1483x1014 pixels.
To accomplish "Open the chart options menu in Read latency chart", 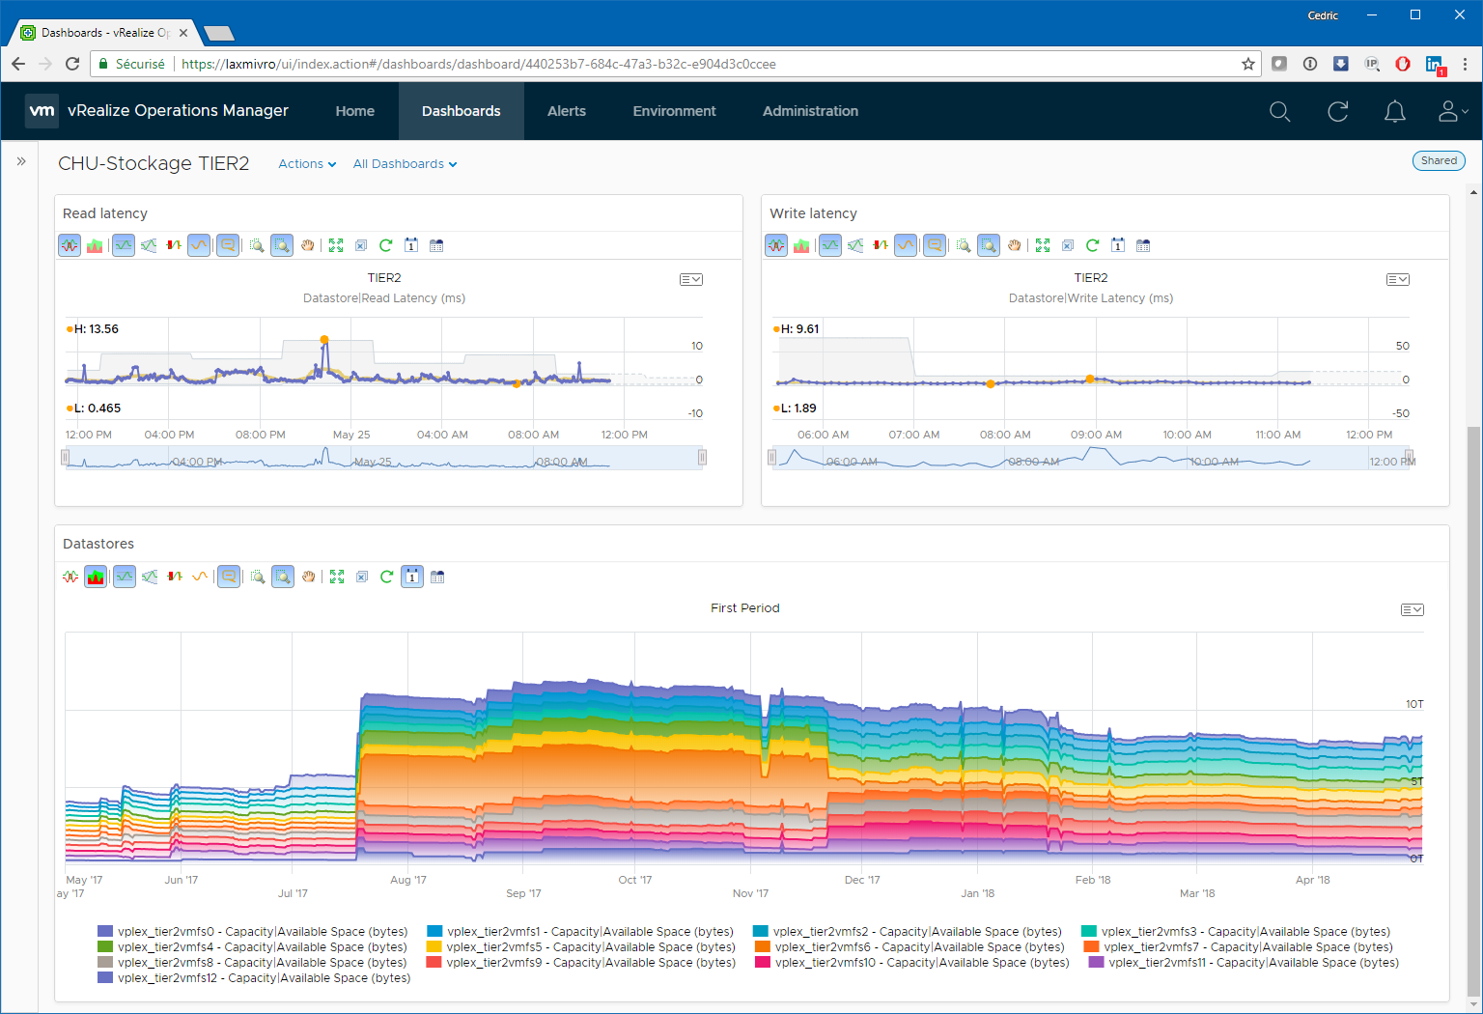I will click(x=690, y=279).
